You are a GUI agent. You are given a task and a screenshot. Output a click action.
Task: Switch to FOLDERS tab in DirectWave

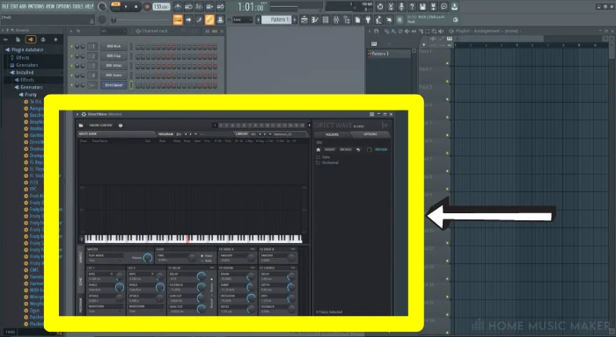point(332,134)
